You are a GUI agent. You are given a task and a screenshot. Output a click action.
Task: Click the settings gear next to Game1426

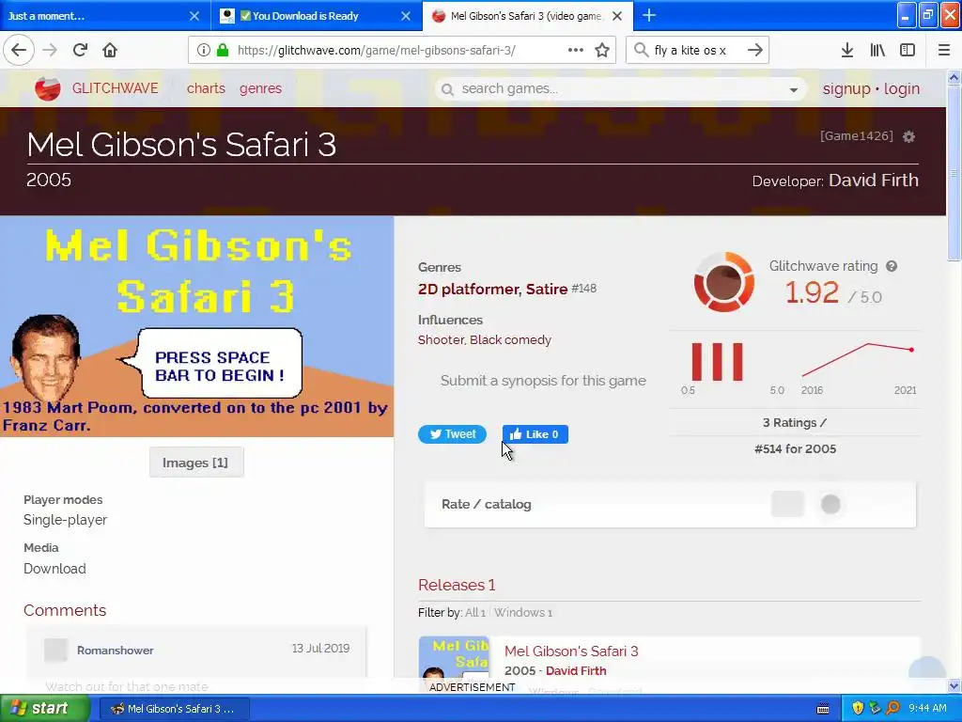pos(909,136)
